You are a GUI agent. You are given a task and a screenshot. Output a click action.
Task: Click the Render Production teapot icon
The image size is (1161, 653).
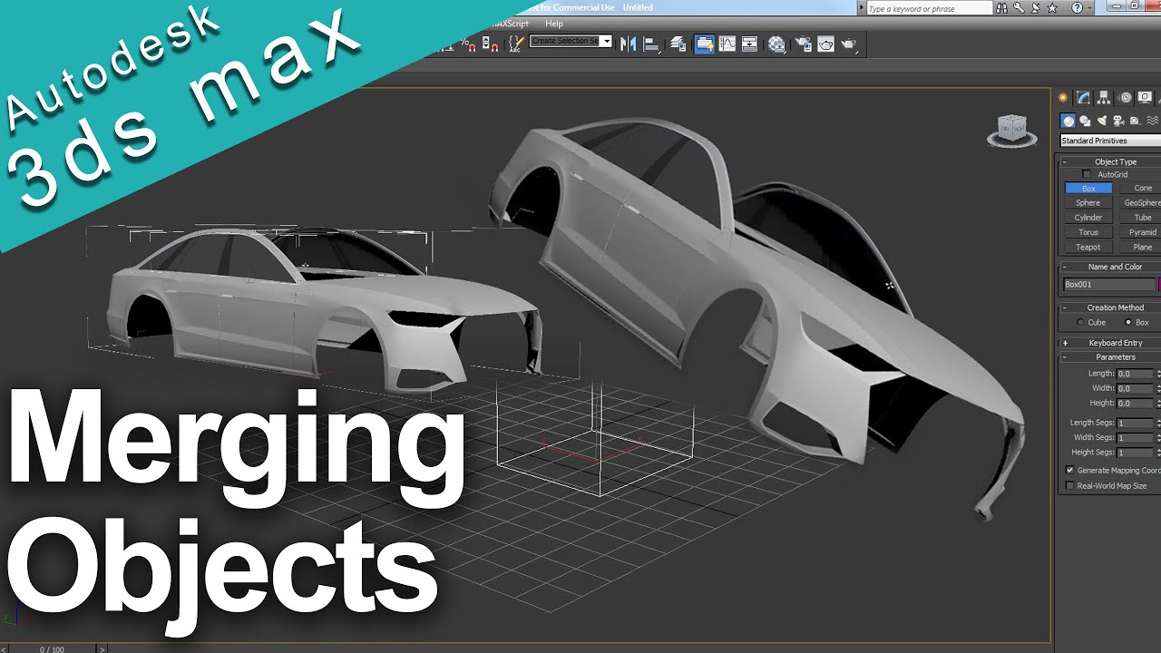point(849,44)
